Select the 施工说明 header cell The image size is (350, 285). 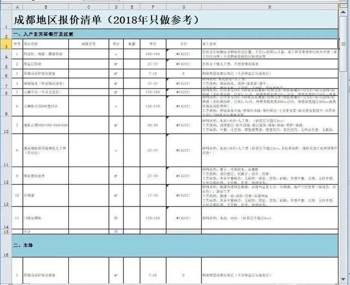211,43
